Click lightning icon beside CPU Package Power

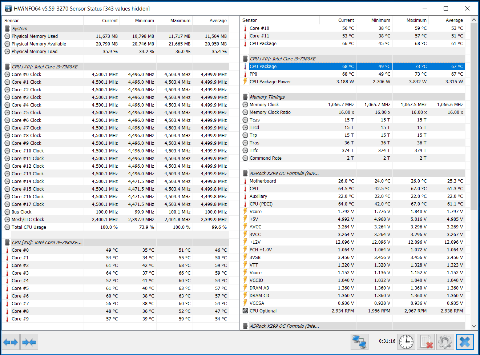[x=245, y=81]
